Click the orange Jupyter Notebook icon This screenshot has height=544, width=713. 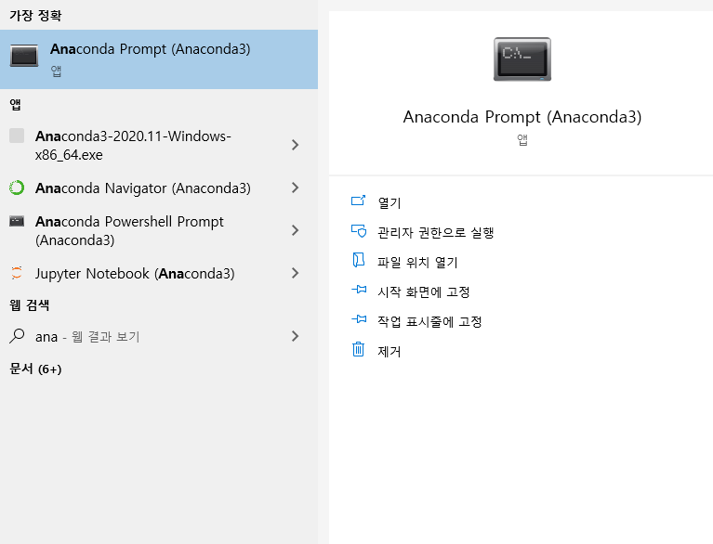pos(17,273)
